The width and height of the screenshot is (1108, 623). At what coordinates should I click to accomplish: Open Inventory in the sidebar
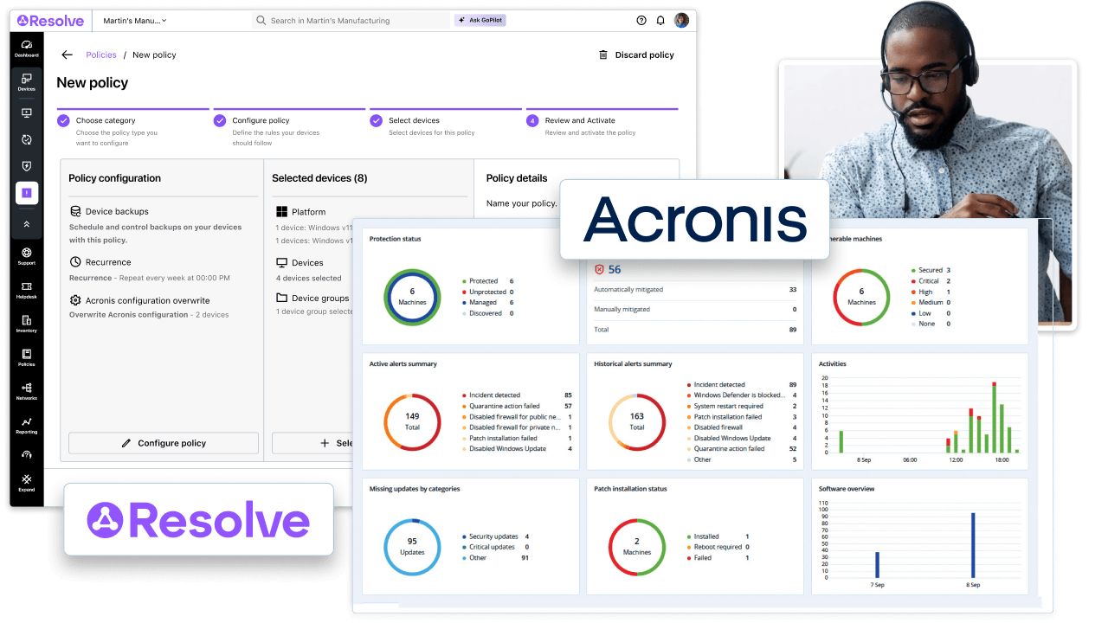(26, 324)
